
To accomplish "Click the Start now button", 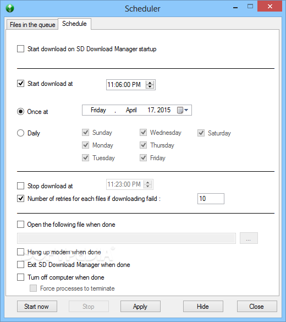I will pyautogui.click(x=37, y=307).
